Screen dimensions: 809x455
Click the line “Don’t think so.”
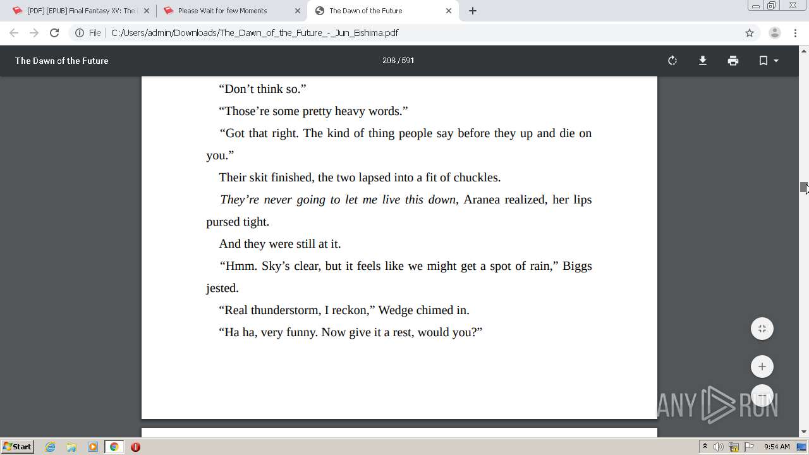point(262,89)
